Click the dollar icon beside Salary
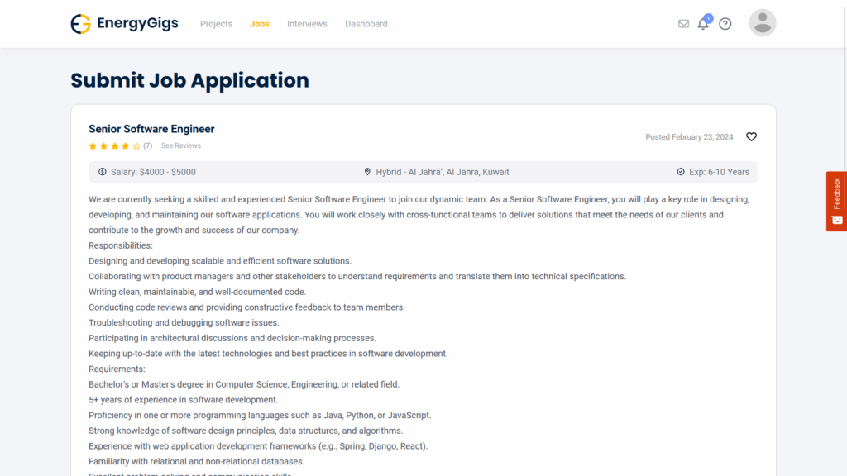Image resolution: width=847 pixels, height=476 pixels. 103,172
